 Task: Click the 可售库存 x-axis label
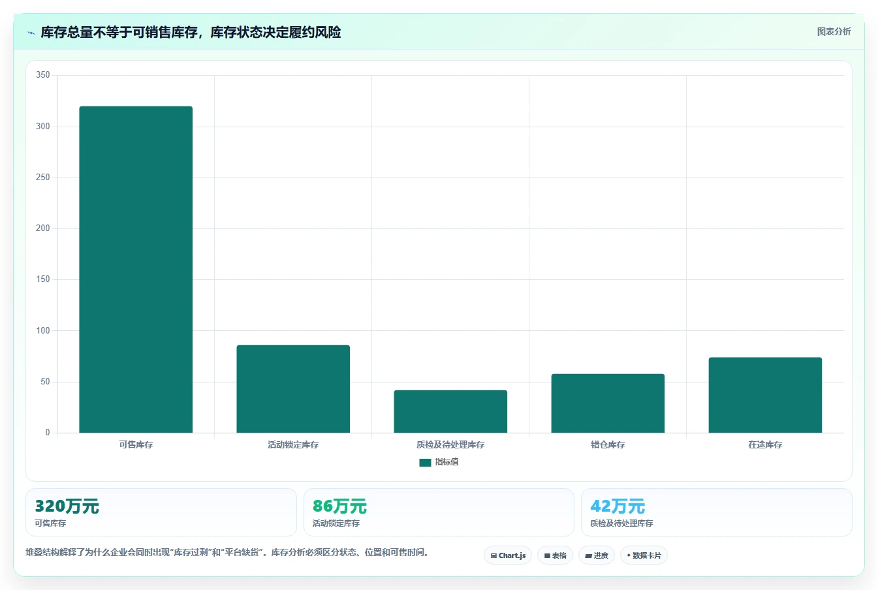(x=136, y=444)
